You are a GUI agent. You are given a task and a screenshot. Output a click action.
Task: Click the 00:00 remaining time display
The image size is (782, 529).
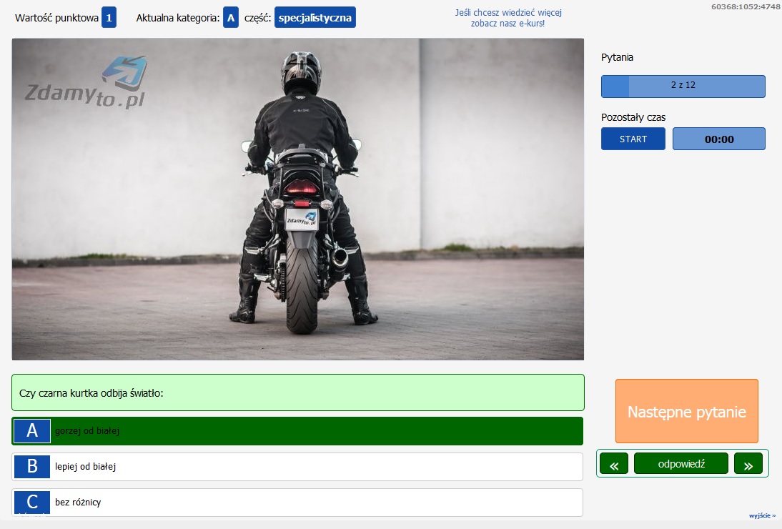[719, 139]
